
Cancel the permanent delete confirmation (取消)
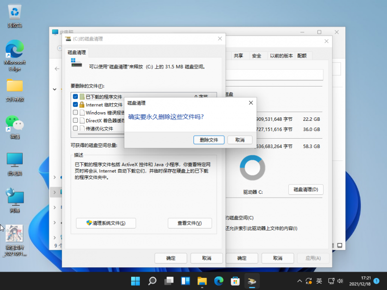click(239, 140)
